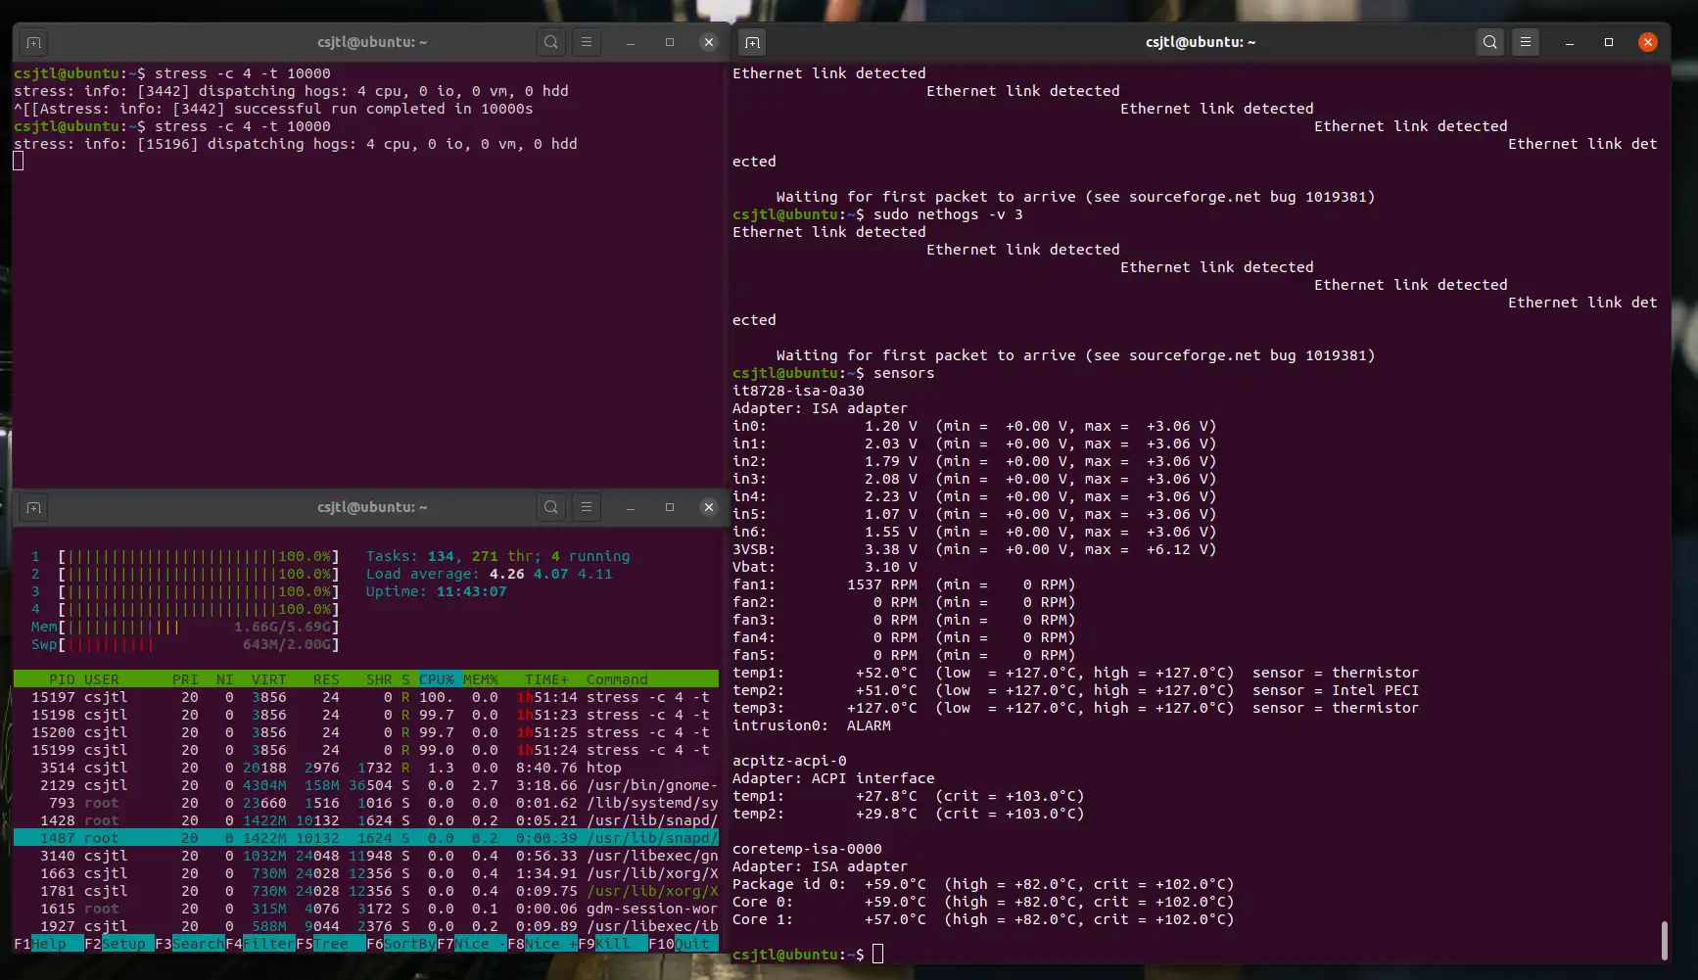Open htop Setup from the function bar
The image size is (1698, 980).
click(x=123, y=944)
